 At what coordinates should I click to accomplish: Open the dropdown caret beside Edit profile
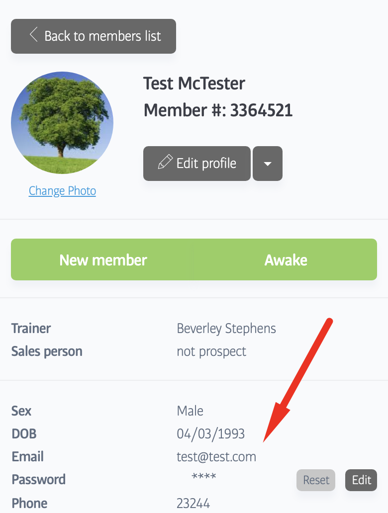268,164
